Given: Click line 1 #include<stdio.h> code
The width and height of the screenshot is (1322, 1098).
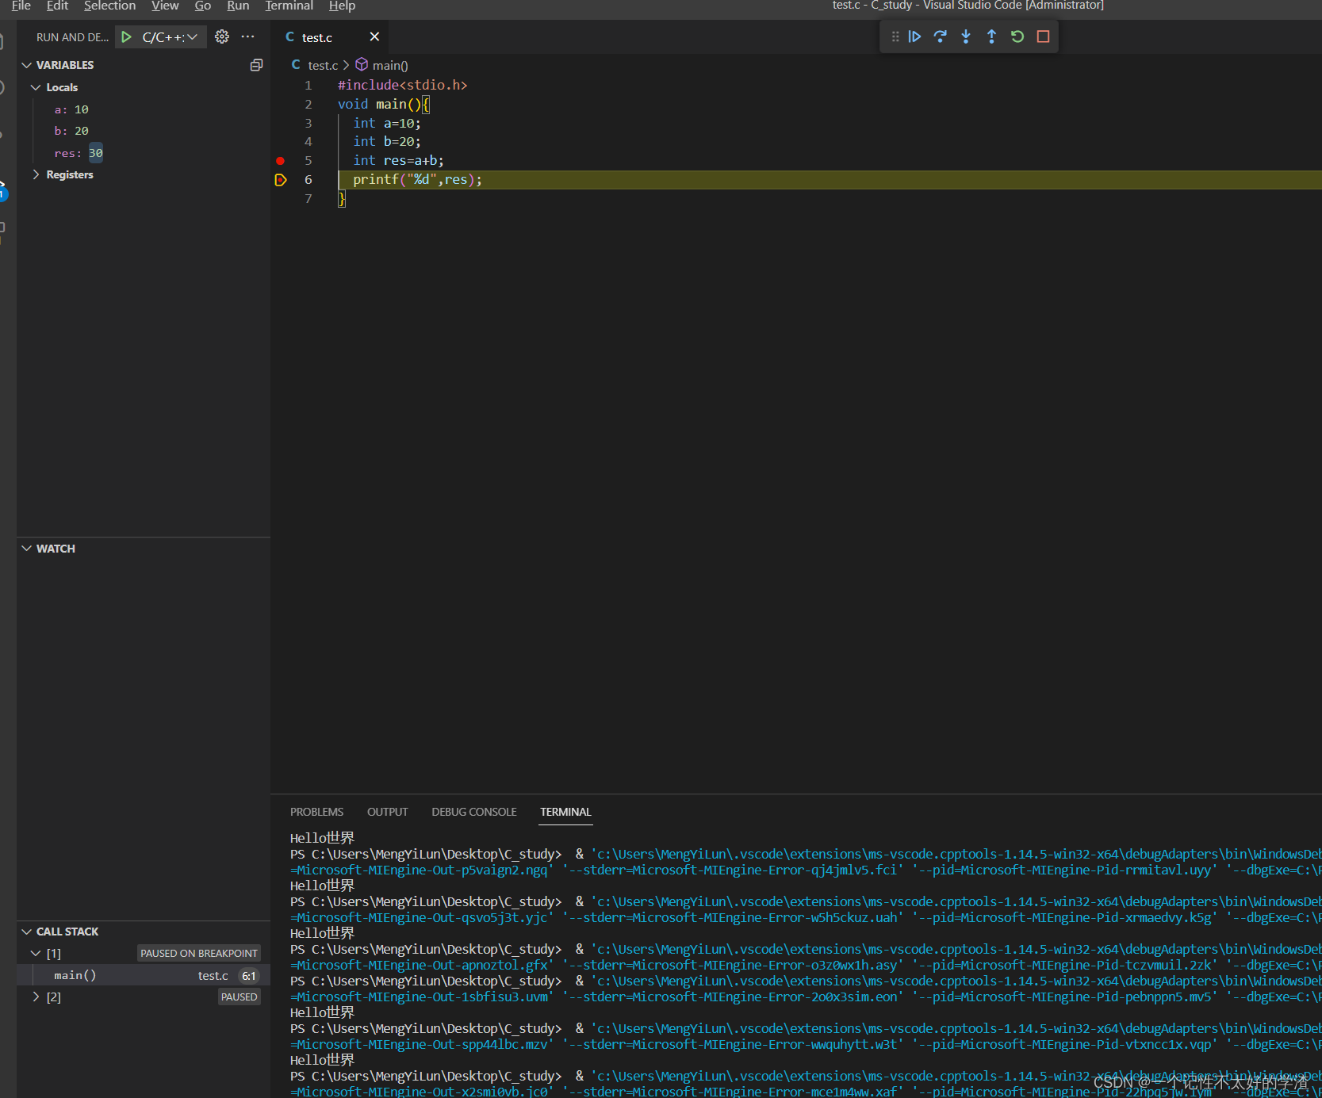Looking at the screenshot, I should (402, 85).
